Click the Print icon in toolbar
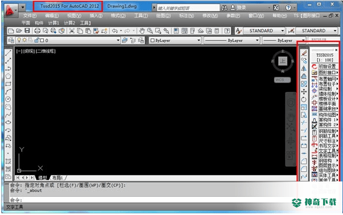 37,31
